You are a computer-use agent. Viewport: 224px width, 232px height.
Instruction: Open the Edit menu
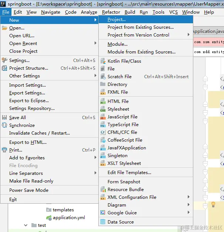click(x=18, y=12)
